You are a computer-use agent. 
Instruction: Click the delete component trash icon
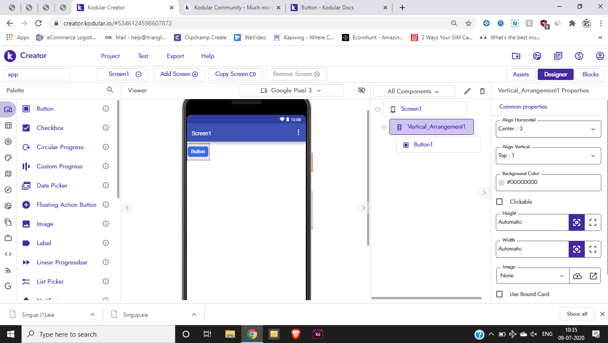(x=482, y=91)
